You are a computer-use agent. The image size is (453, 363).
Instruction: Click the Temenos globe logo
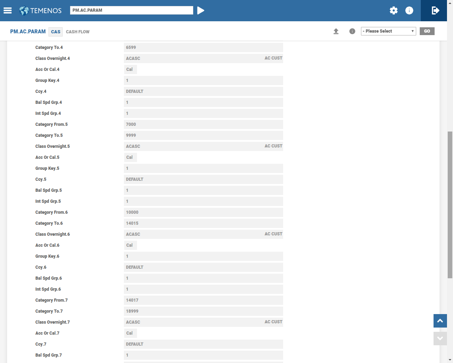24,11
